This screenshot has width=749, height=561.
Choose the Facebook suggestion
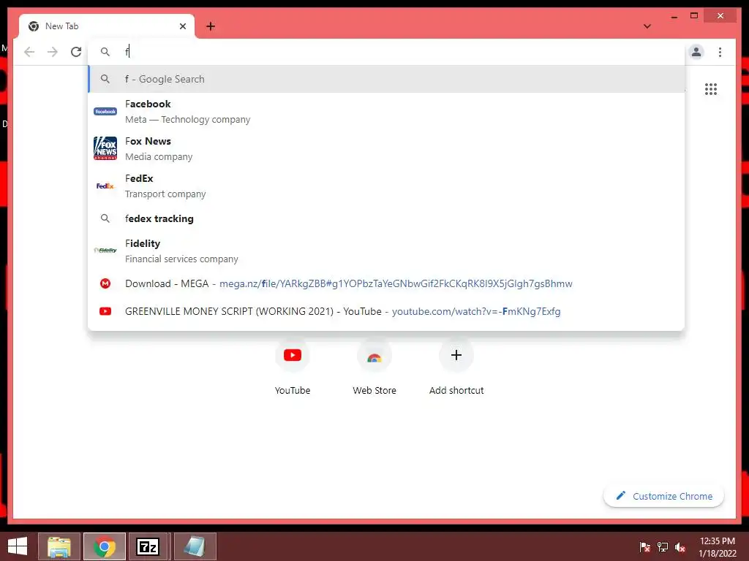click(x=386, y=111)
